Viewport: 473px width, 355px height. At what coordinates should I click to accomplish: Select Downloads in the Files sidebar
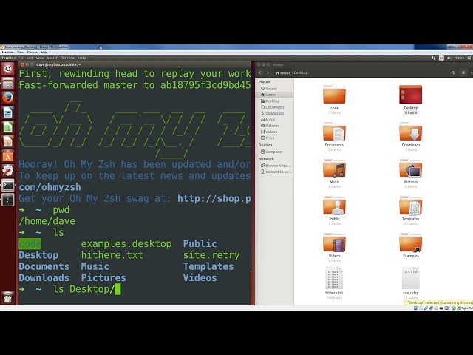tap(274, 113)
